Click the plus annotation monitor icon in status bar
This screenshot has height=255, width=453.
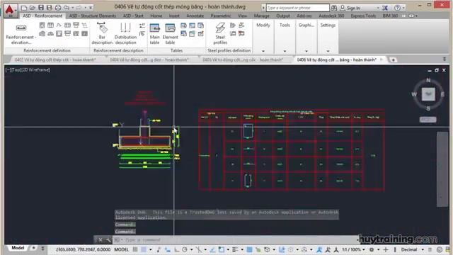click(386, 249)
